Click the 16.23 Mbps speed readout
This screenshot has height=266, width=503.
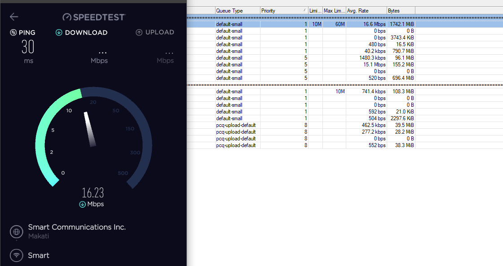pyautogui.click(x=93, y=193)
